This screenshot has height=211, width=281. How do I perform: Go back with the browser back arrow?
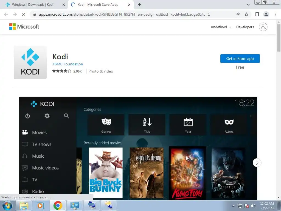pos(6,14)
